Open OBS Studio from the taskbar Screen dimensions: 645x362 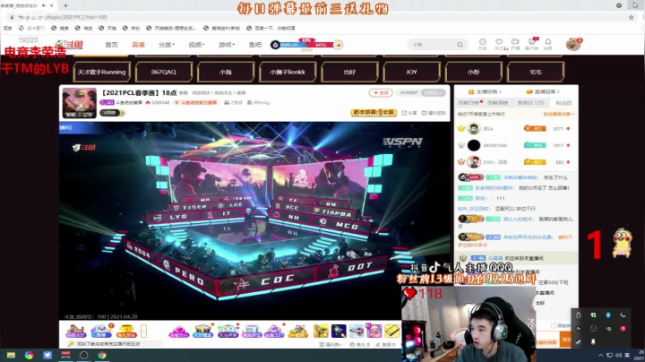pos(83,355)
